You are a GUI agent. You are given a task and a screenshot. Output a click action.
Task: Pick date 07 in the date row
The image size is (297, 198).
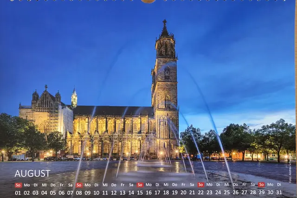pos(70,193)
